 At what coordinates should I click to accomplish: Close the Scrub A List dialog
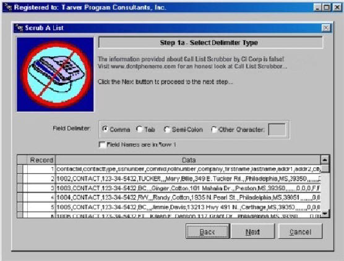click(x=326, y=28)
